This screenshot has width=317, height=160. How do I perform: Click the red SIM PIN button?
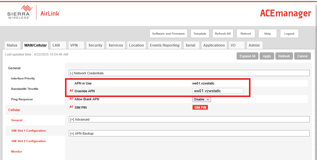tap(200, 107)
